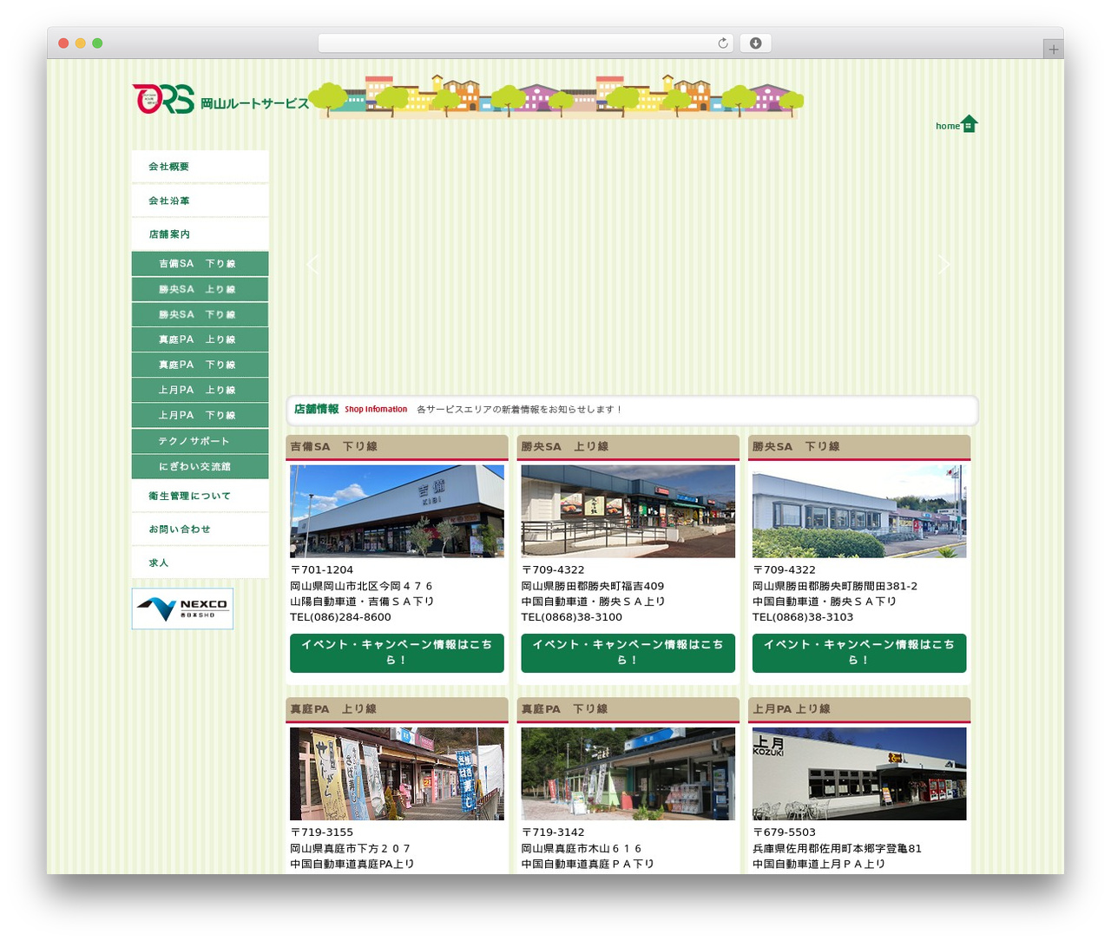Click the 勝央SA 上り線 card heading

pos(628,447)
